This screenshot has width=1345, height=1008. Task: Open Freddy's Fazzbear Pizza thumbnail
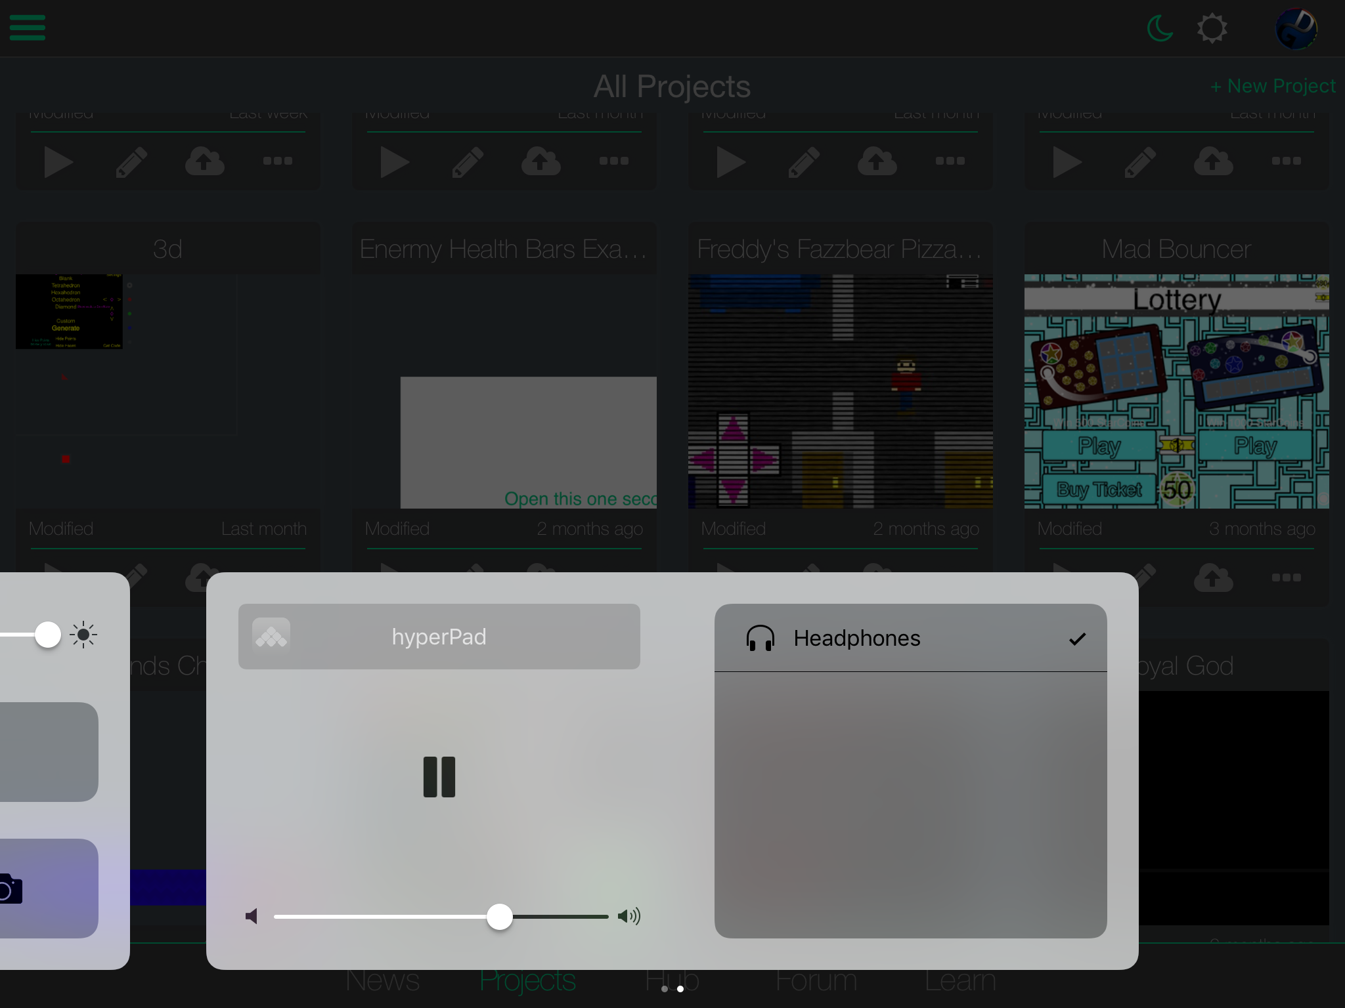tap(840, 391)
